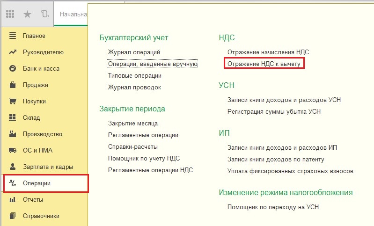374x226 pixels.
Task: Click the Закрытие периода heading
Action: point(132,109)
